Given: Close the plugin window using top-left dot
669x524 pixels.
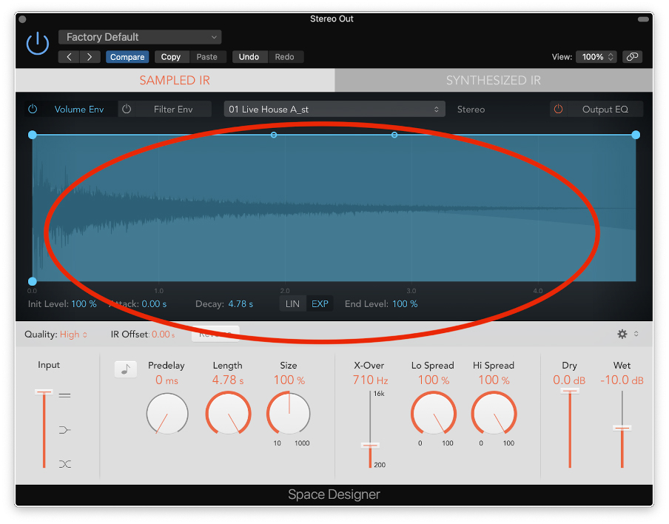Looking at the screenshot, I should click(23, 19).
